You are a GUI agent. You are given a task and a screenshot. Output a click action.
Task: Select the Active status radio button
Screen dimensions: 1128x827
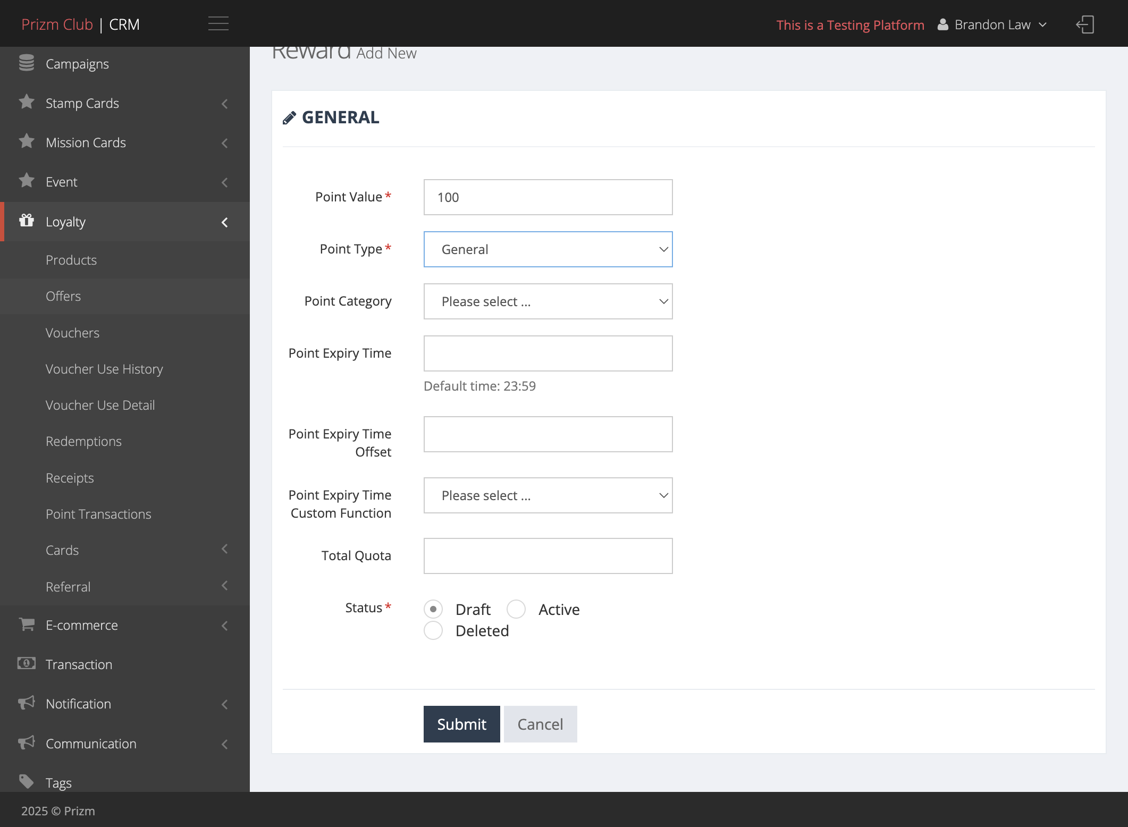[516, 609]
